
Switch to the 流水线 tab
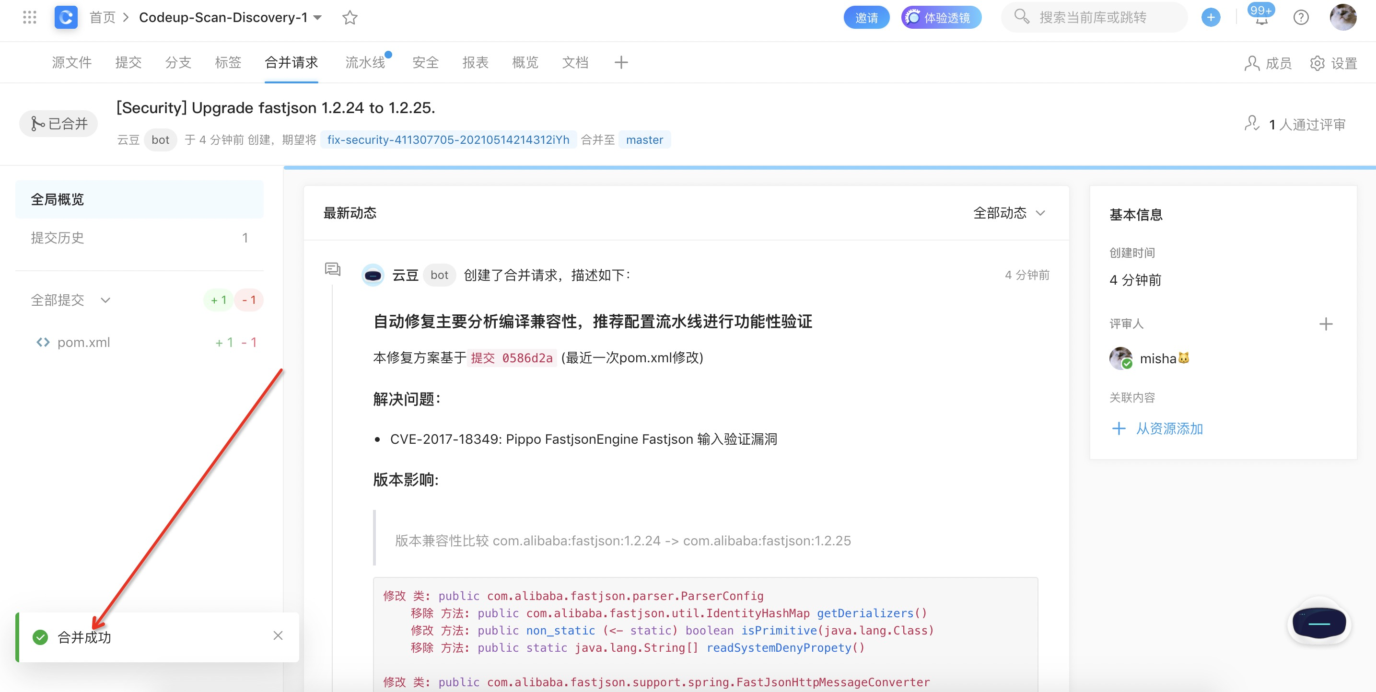[x=365, y=62]
